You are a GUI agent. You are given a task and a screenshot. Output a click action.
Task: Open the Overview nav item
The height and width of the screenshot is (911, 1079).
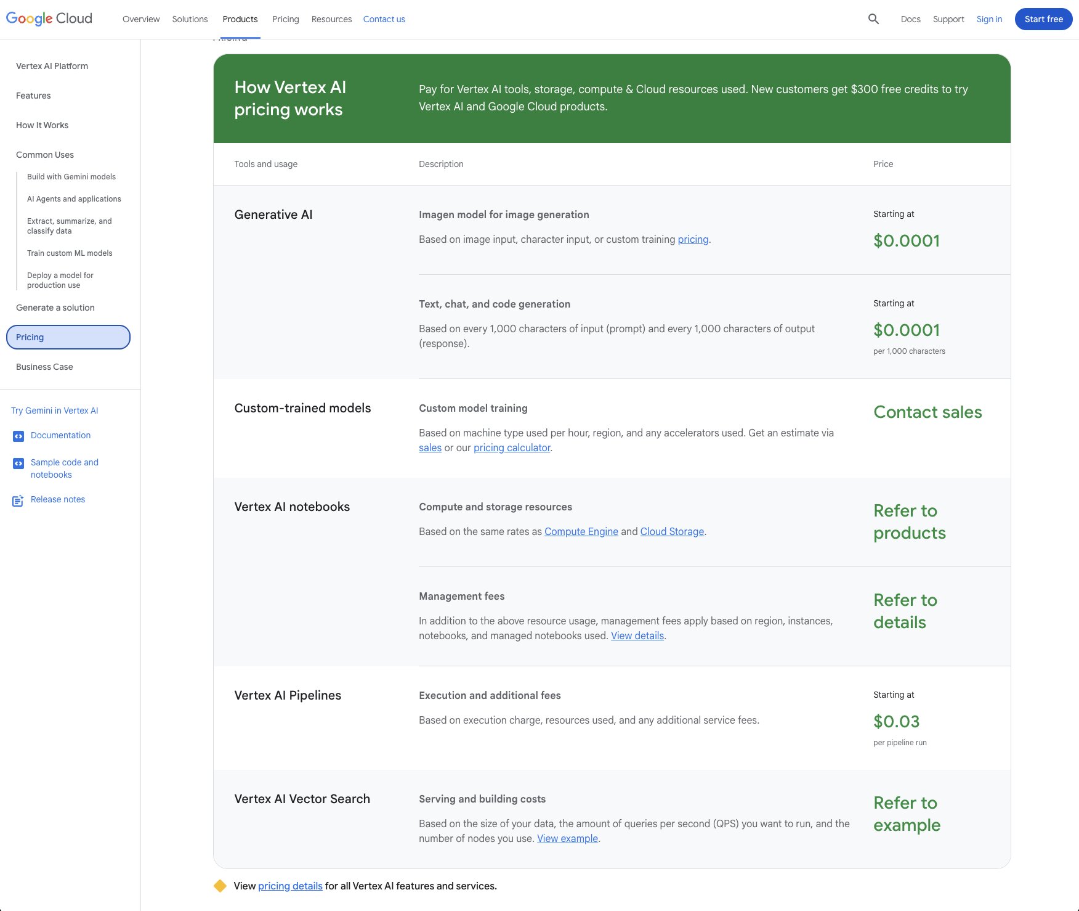[x=141, y=19]
